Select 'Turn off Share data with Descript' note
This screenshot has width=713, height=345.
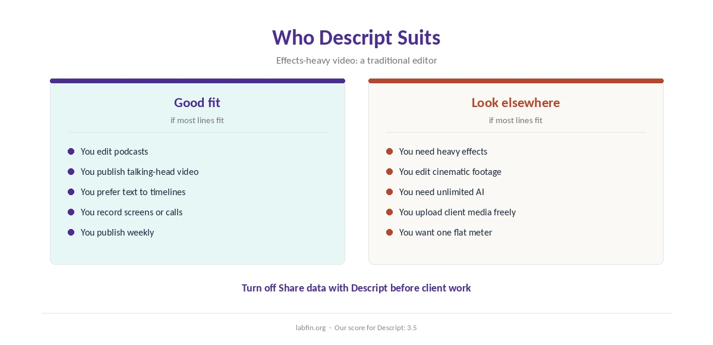[356, 288]
